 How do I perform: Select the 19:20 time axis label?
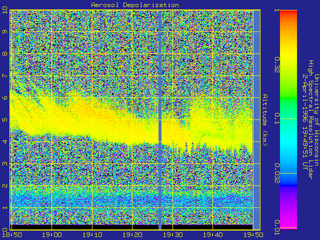click(x=132, y=234)
